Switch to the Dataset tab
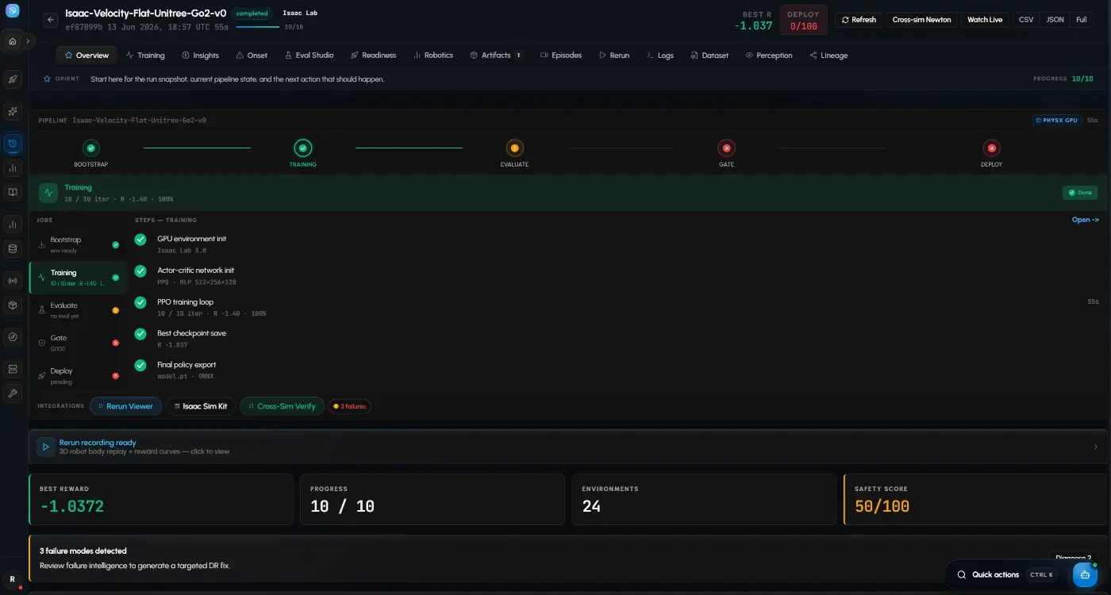The image size is (1111, 595). (709, 56)
